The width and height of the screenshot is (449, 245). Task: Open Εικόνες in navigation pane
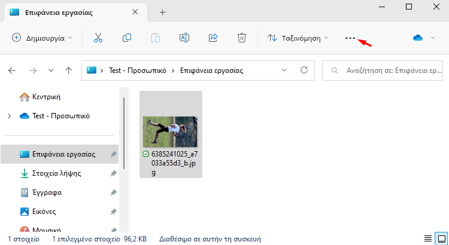44,212
